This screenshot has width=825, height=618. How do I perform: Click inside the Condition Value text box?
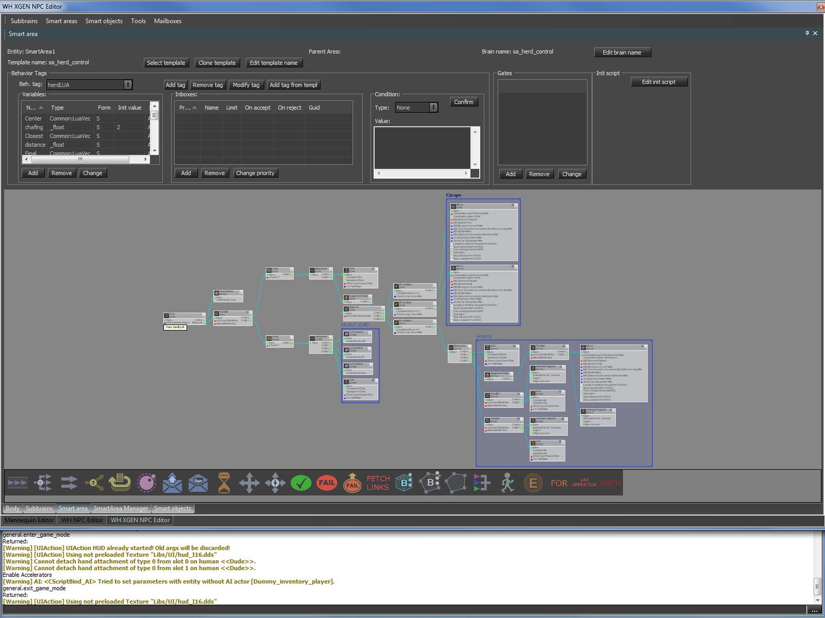(422, 147)
